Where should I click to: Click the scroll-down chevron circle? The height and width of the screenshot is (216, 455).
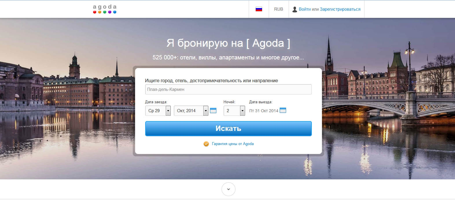[x=229, y=189]
